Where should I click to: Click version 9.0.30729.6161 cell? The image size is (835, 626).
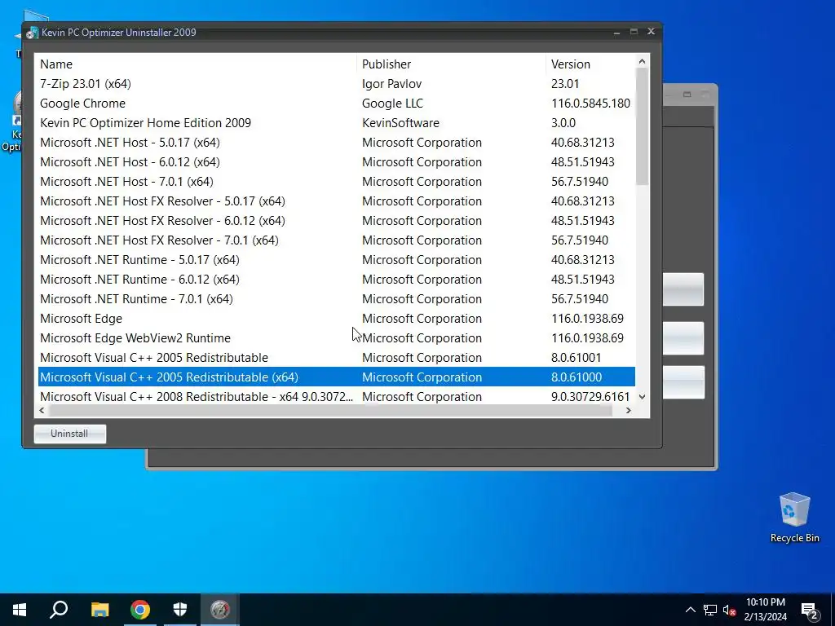[590, 397]
